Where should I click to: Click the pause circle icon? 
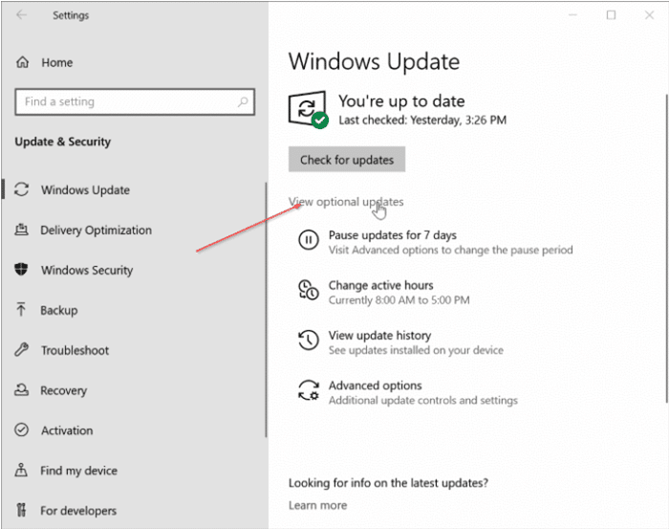tap(309, 240)
